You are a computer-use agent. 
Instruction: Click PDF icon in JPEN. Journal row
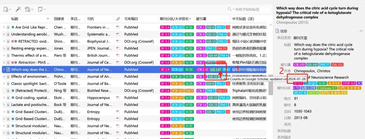[x=118, y=48]
